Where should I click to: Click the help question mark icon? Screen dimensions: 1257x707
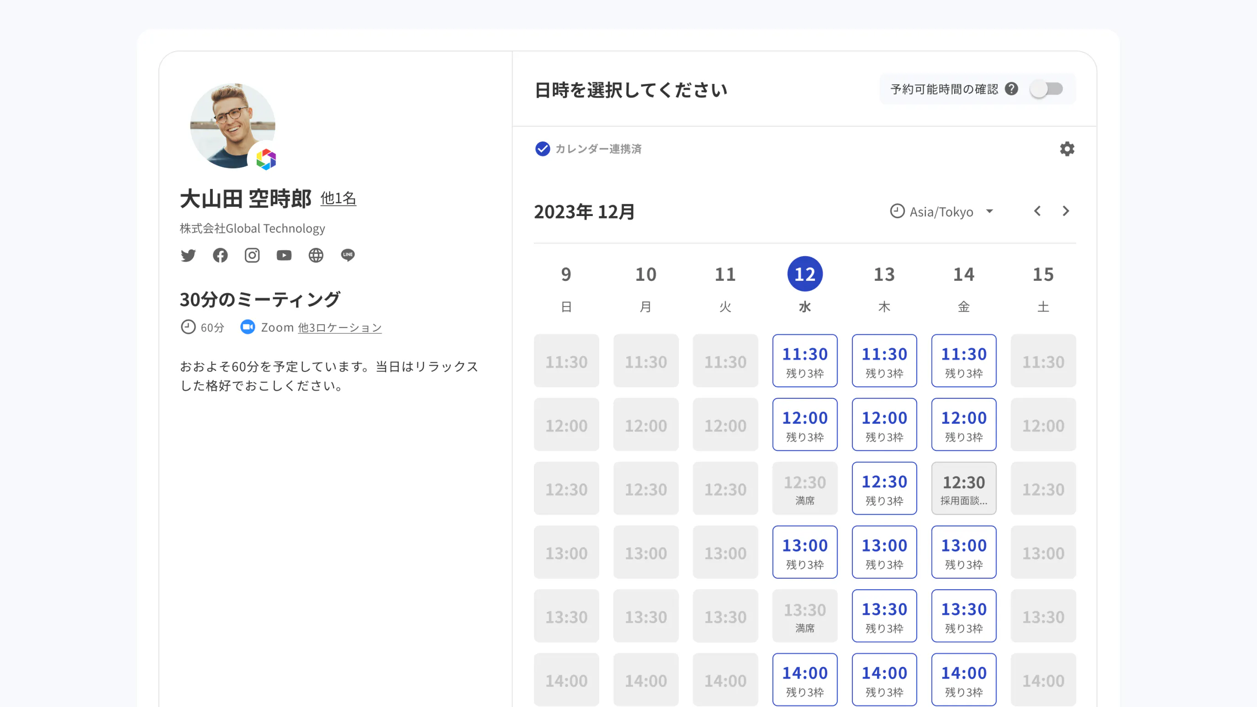[x=1012, y=89]
